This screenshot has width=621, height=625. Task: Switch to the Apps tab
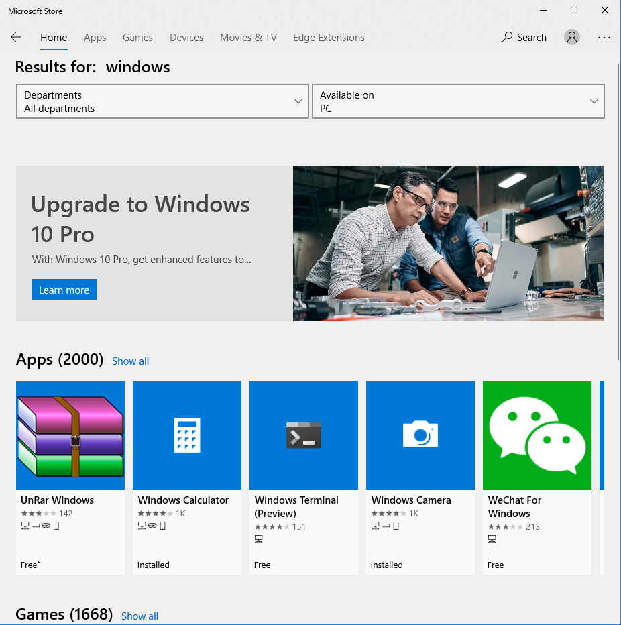95,38
